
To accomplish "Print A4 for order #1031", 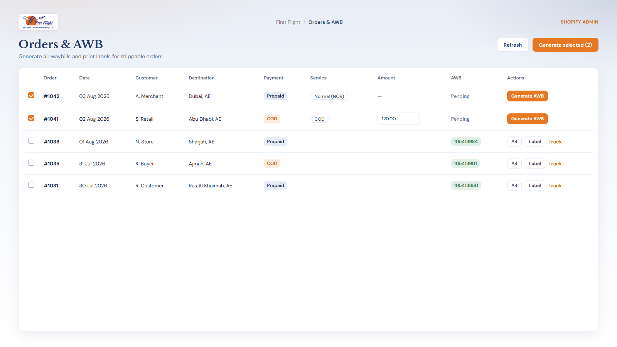I will click(514, 185).
